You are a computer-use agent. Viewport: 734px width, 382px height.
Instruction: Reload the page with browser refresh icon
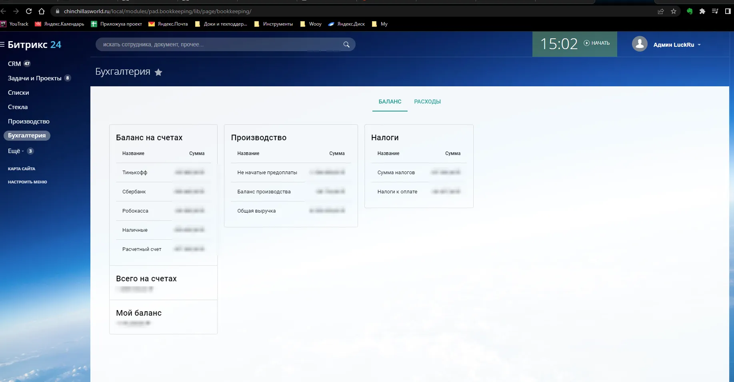point(29,11)
